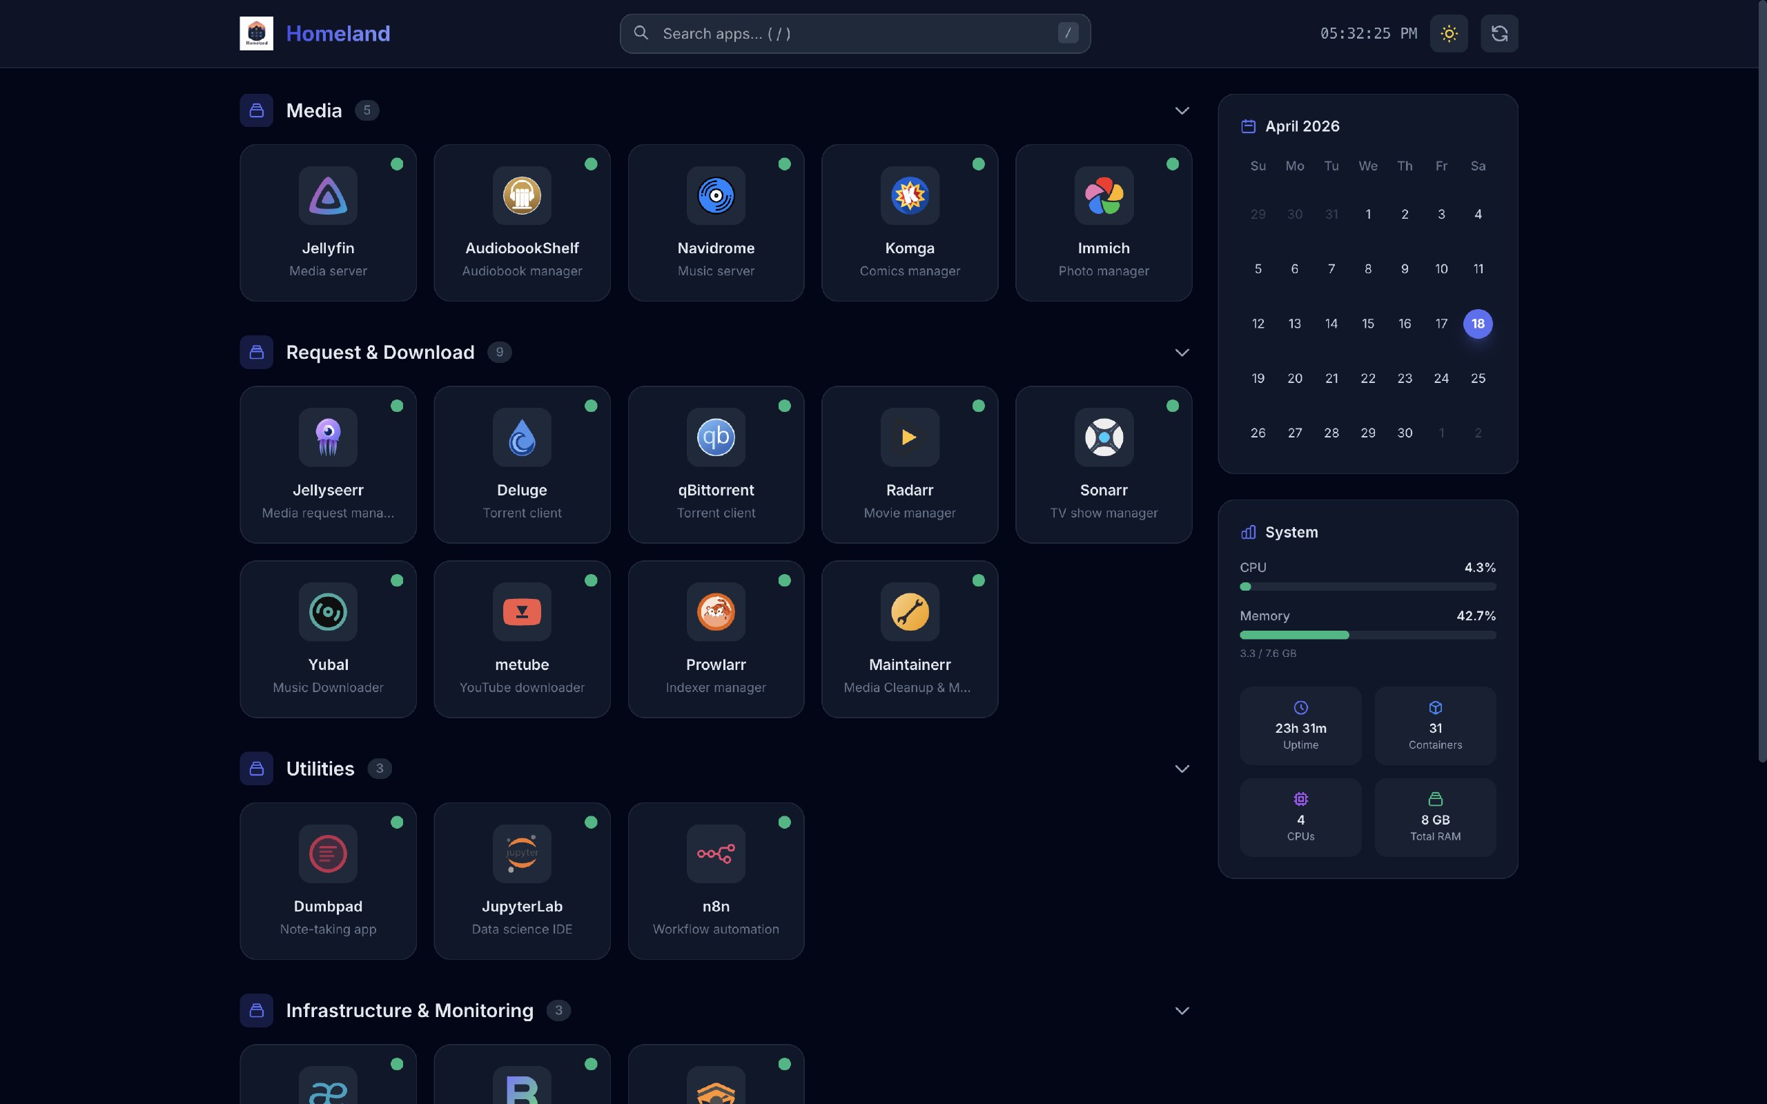Open the n8n workflow automation icon
Viewport: 1767px width, 1104px height.
coord(716,854)
